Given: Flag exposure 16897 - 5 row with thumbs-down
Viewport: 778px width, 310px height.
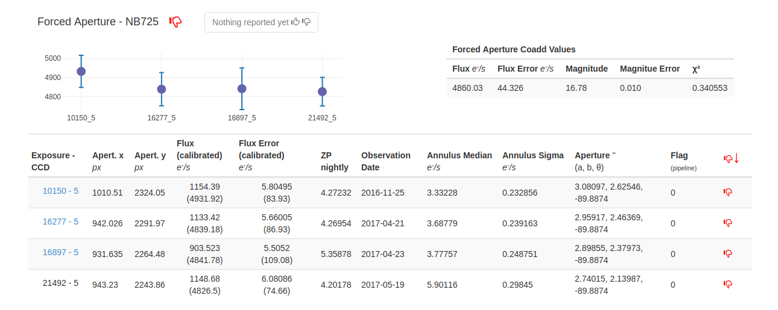Looking at the screenshot, I should [x=728, y=253].
